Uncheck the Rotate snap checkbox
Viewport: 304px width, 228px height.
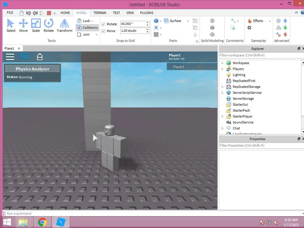[103, 24]
